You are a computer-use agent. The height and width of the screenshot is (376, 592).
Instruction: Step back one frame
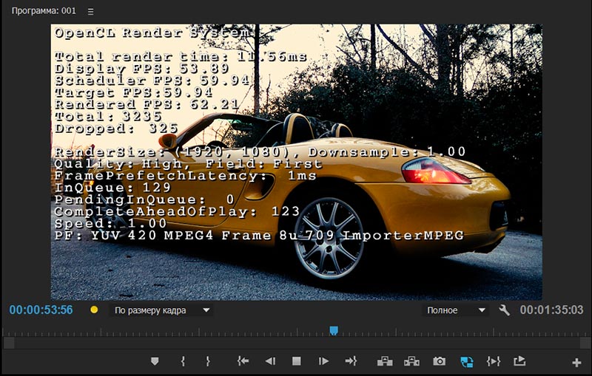270,361
